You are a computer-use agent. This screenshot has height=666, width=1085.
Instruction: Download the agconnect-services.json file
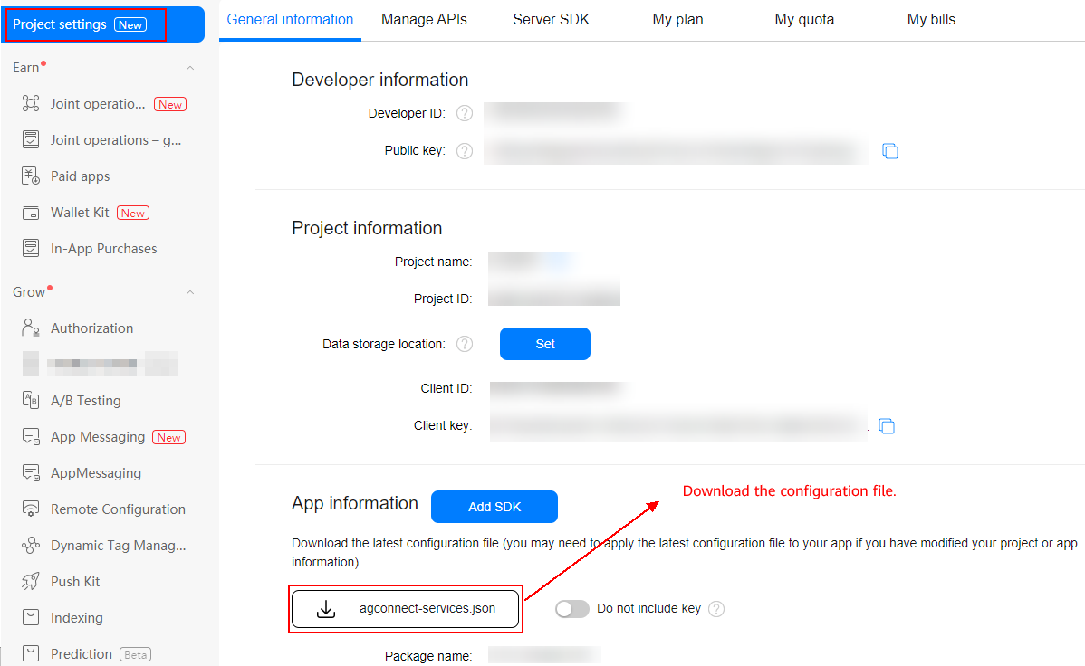pos(406,609)
